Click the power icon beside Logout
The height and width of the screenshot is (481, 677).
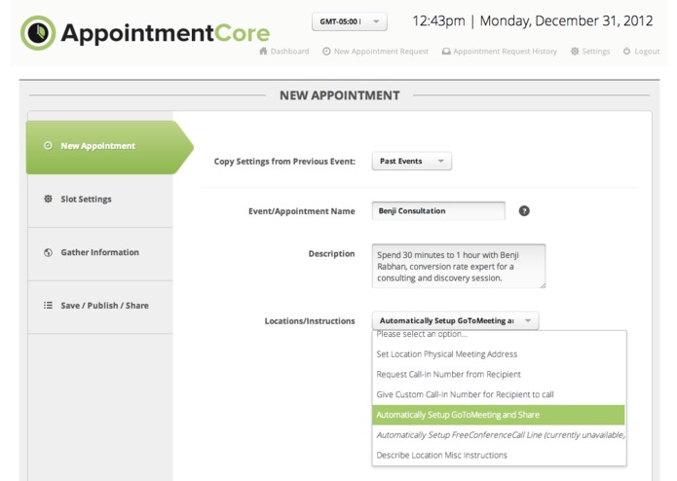[627, 51]
